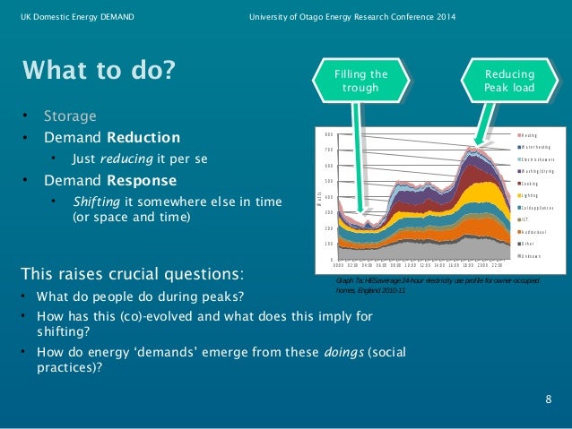Click the "How do energy 'demands' emerge" bullet
This screenshot has width=572, height=429.
[x=221, y=359]
